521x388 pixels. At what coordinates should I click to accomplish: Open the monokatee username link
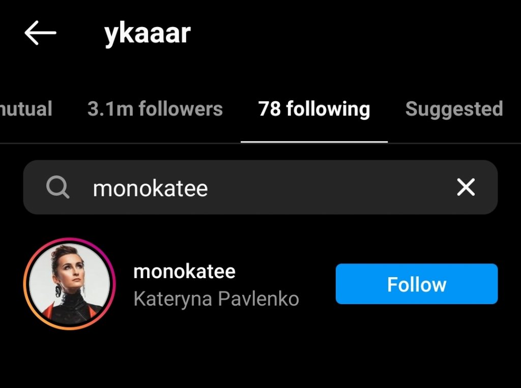[184, 272]
